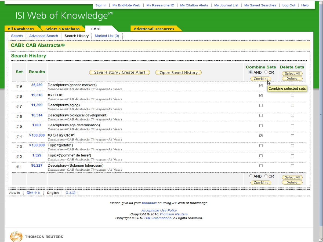Click the Thomson Reuters logo
Screen dimensions: 323x242
coord(37,236)
